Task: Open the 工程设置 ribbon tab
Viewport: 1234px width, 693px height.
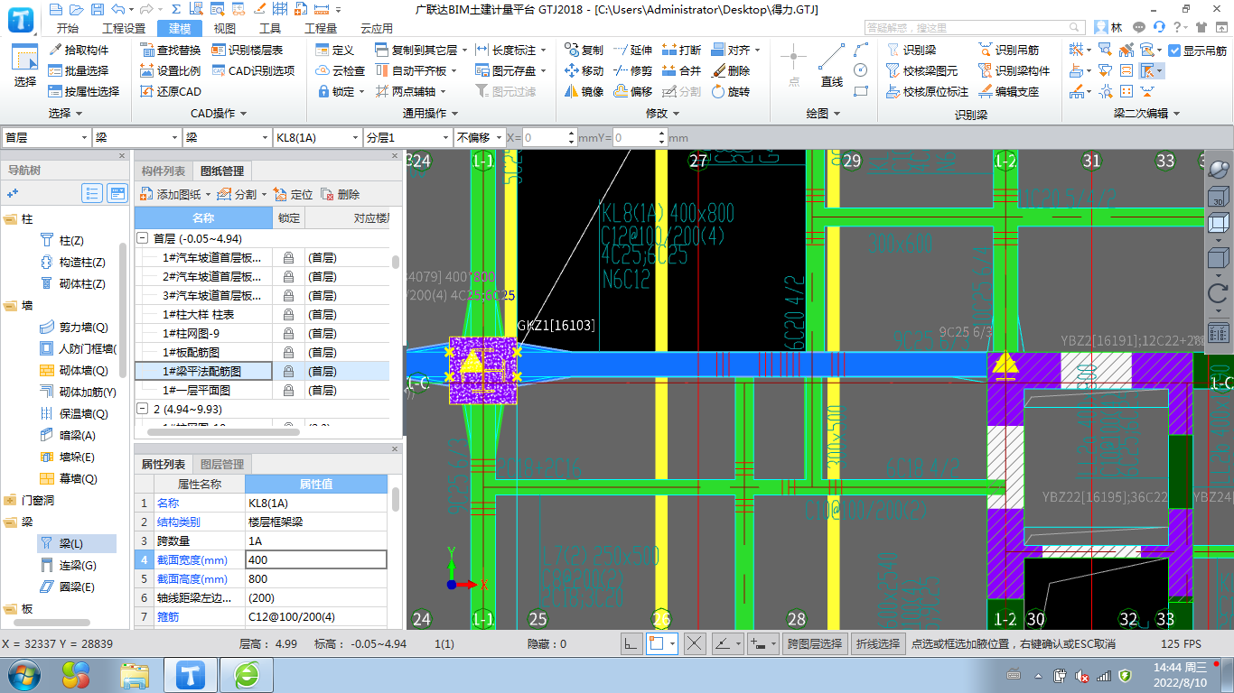Action: click(x=123, y=28)
